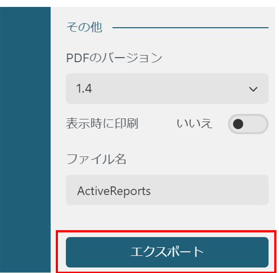This screenshot has width=279, height=273.
Task: Toggle the 表示時に印刷 switch
Action: pyautogui.click(x=248, y=124)
